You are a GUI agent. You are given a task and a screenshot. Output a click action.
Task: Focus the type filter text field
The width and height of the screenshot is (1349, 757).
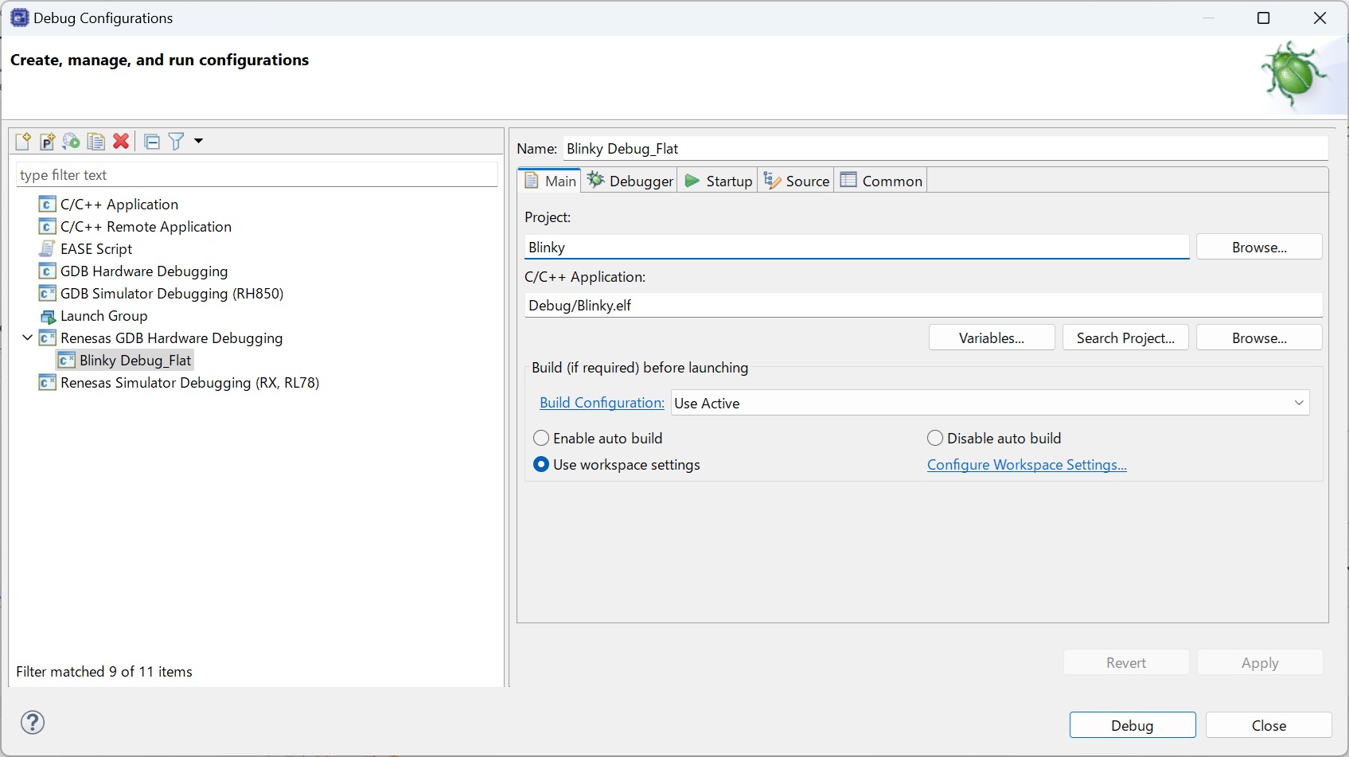(257, 175)
